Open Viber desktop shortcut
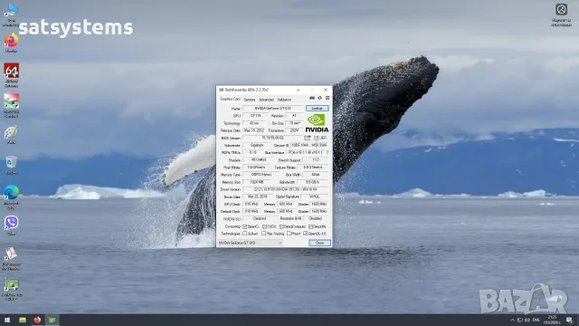Viewport: 579px width, 326px height. [x=12, y=225]
